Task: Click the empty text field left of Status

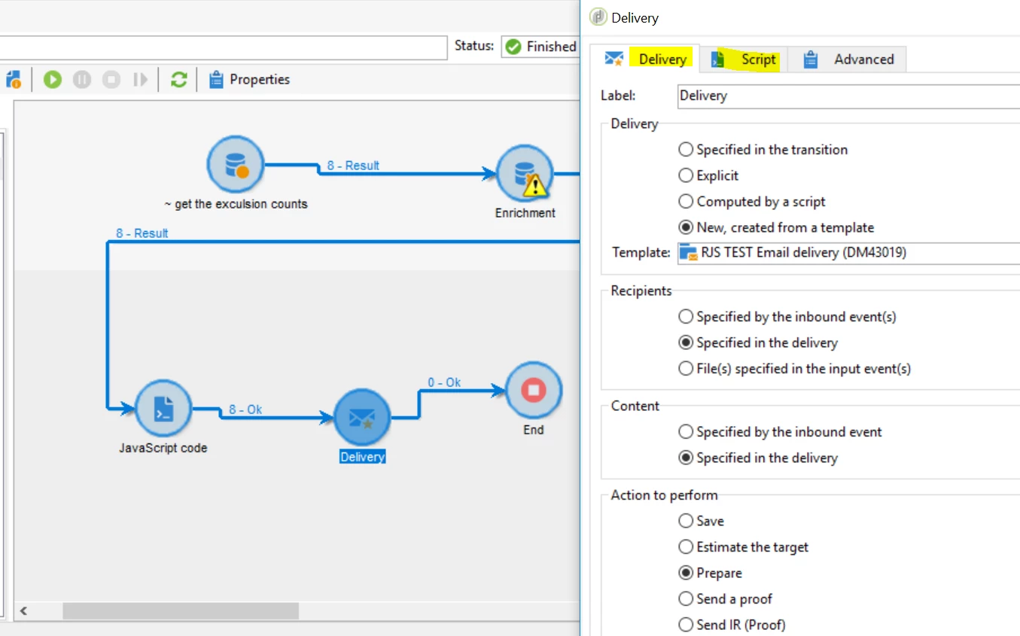Action: (x=224, y=47)
